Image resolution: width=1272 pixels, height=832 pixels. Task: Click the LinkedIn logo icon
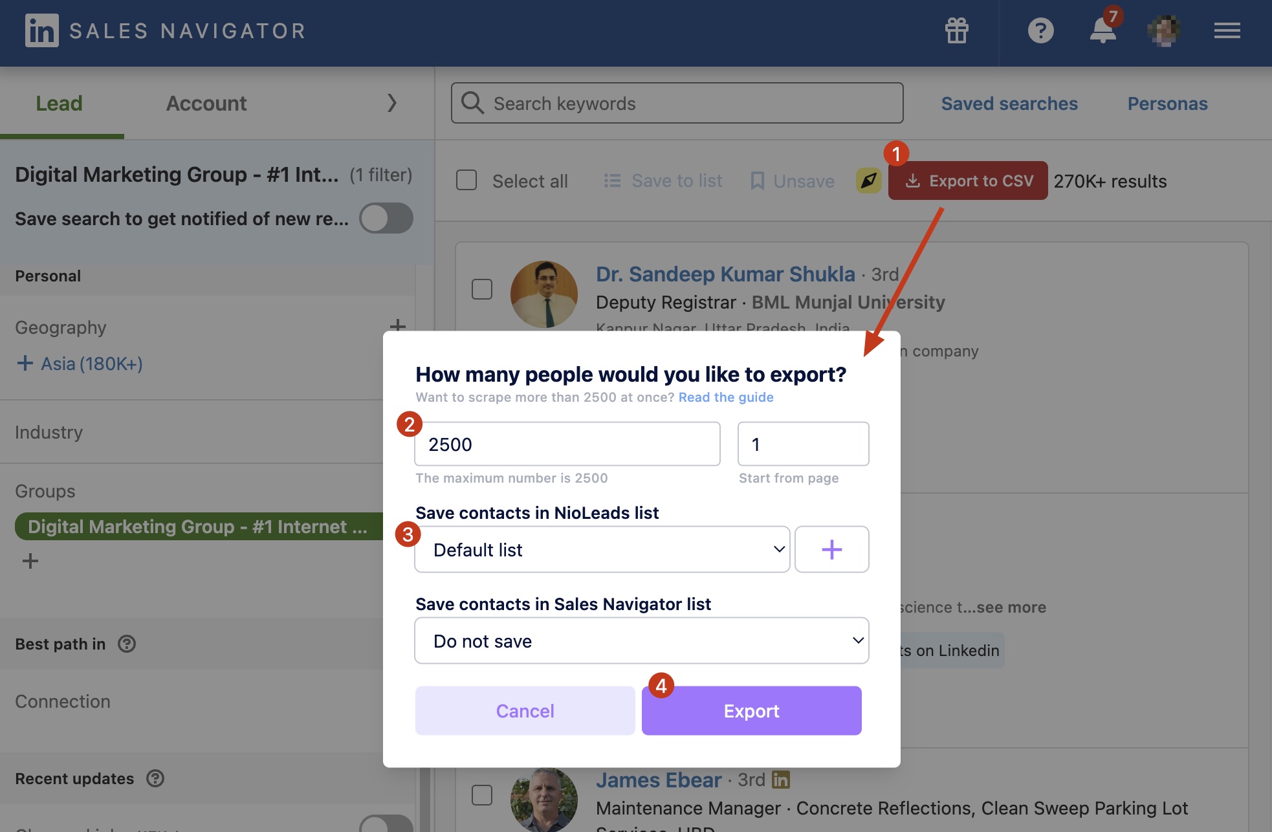pos(42,30)
